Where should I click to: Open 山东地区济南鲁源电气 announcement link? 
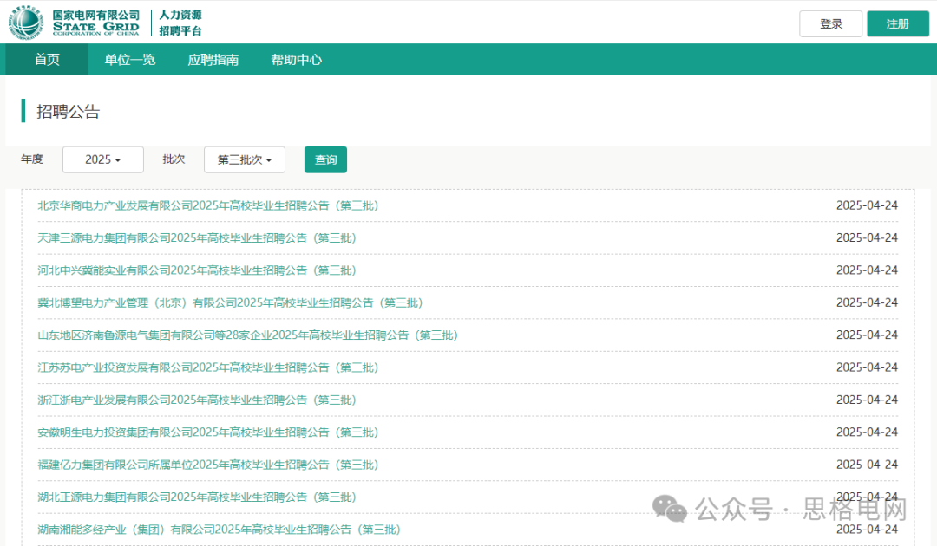247,335
